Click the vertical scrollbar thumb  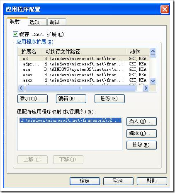coord(153,56)
